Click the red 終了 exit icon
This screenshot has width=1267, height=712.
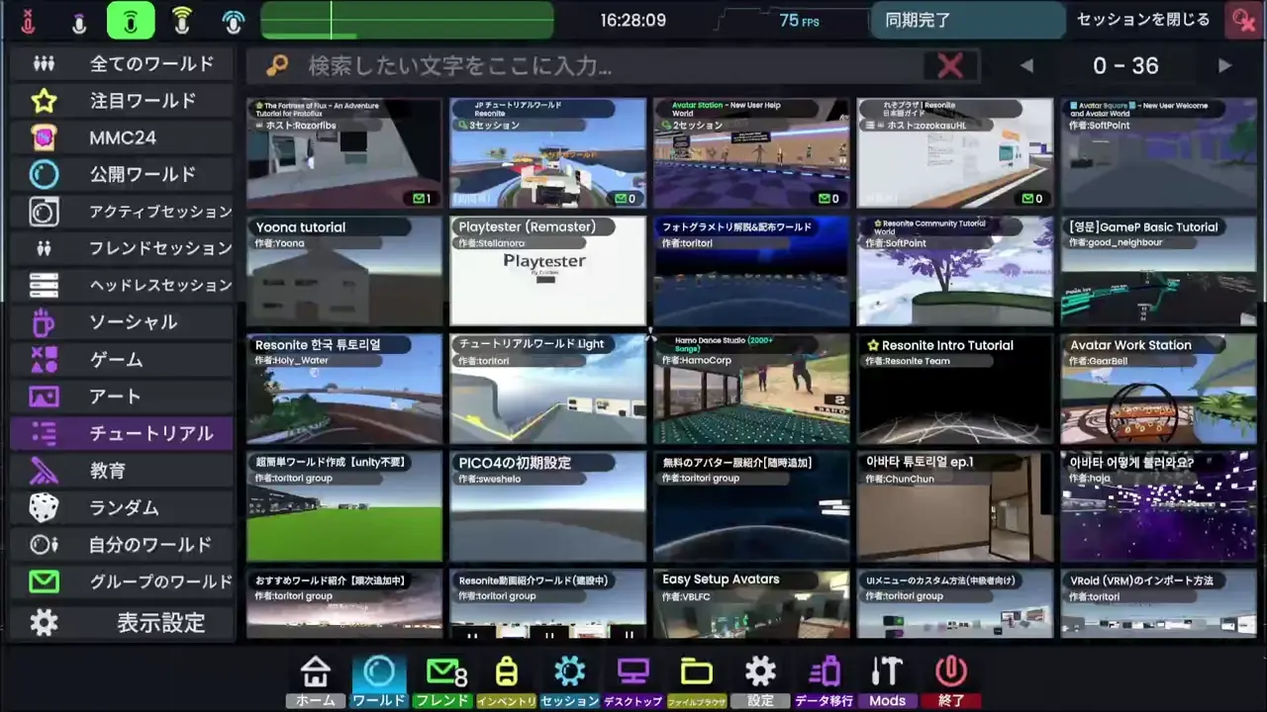point(949,677)
